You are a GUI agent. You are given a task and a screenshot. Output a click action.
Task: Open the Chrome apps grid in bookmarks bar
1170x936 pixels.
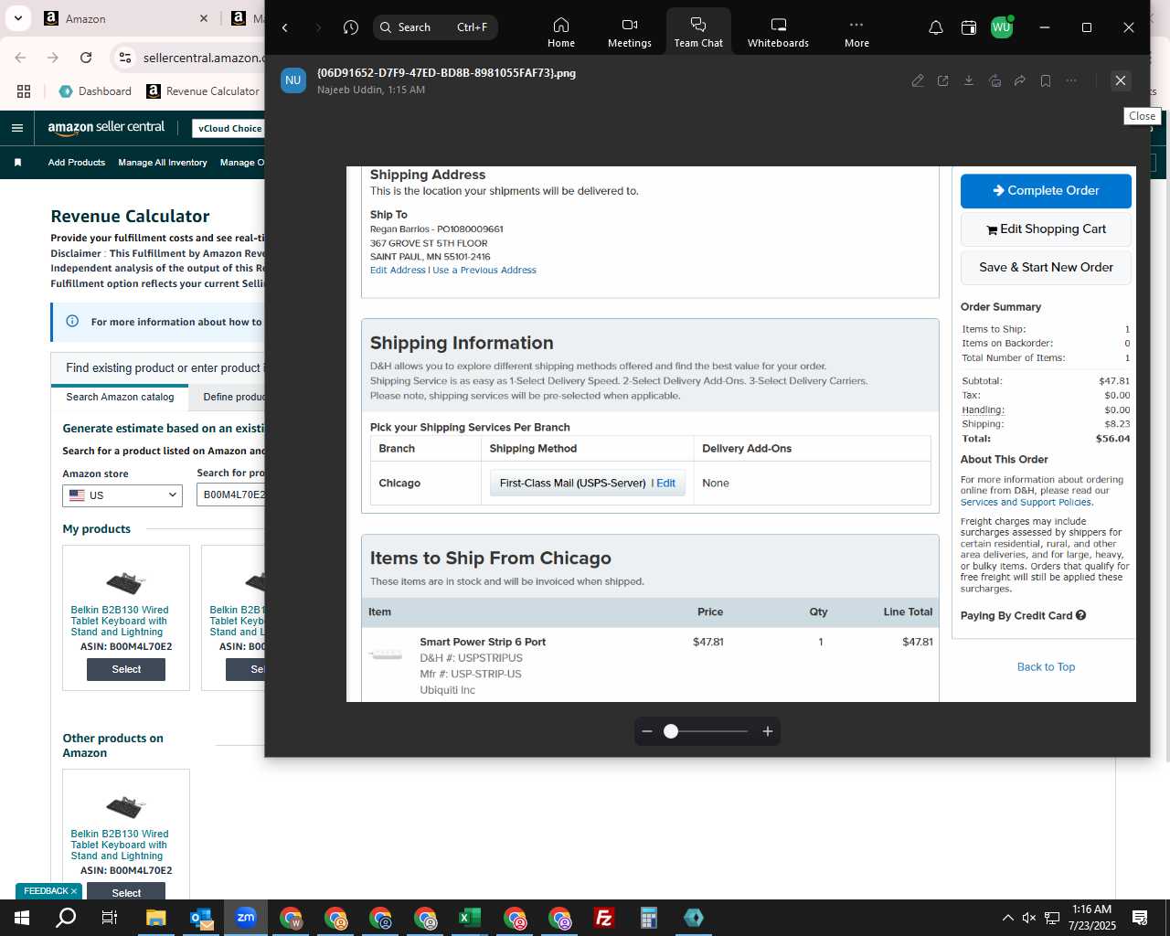pyautogui.click(x=24, y=91)
